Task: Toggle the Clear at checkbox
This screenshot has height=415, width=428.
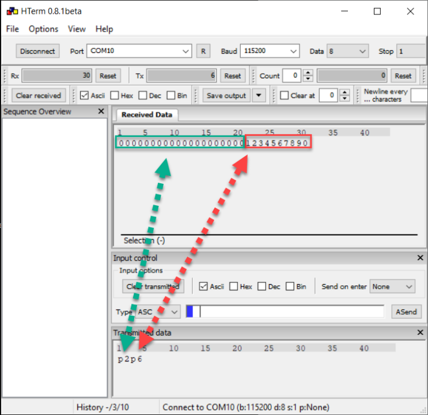Action: coord(284,96)
